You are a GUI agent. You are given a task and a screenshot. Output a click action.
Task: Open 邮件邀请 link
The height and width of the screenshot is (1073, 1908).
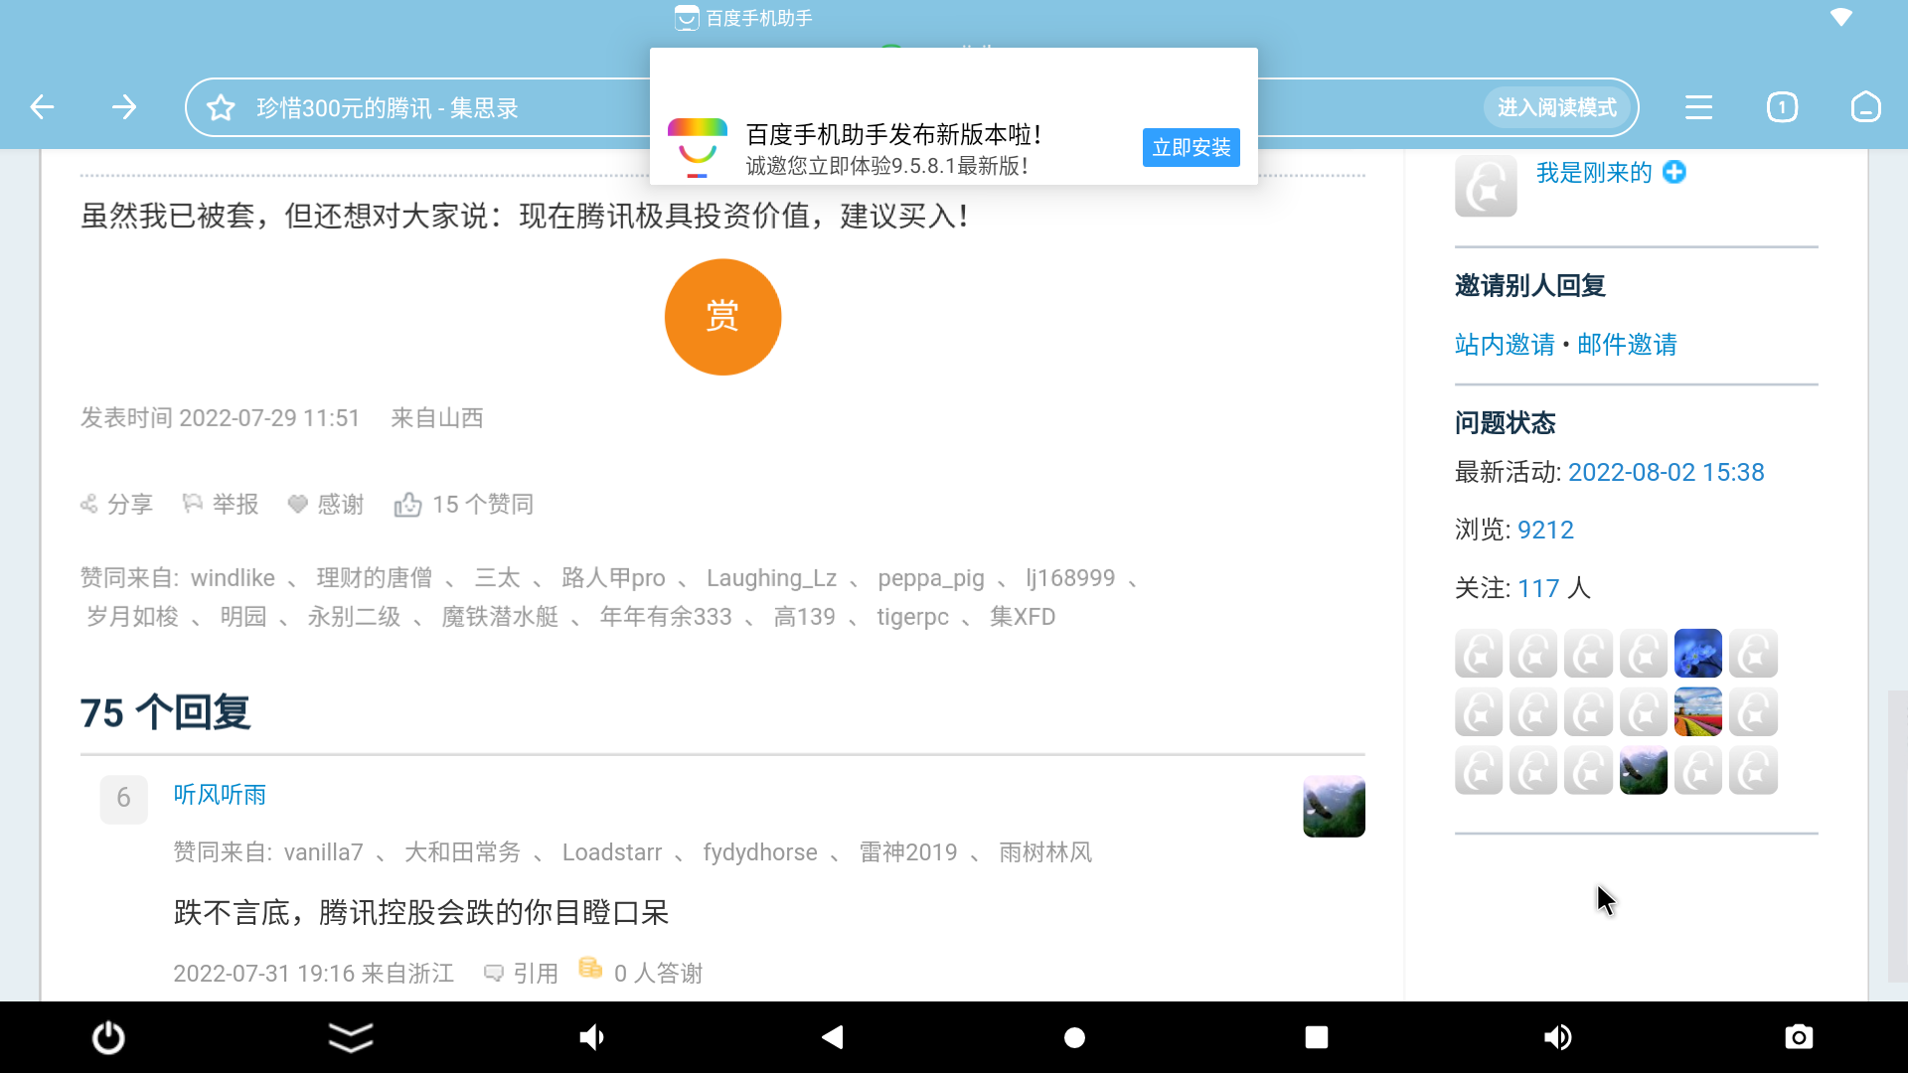[1627, 345]
